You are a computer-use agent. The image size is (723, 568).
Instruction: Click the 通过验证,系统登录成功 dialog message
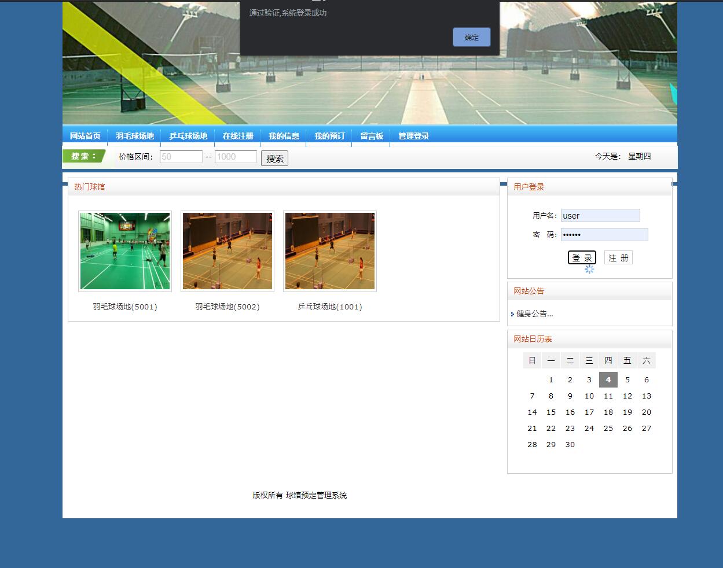[x=288, y=13]
